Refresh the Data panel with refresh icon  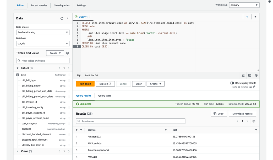point(62,18)
